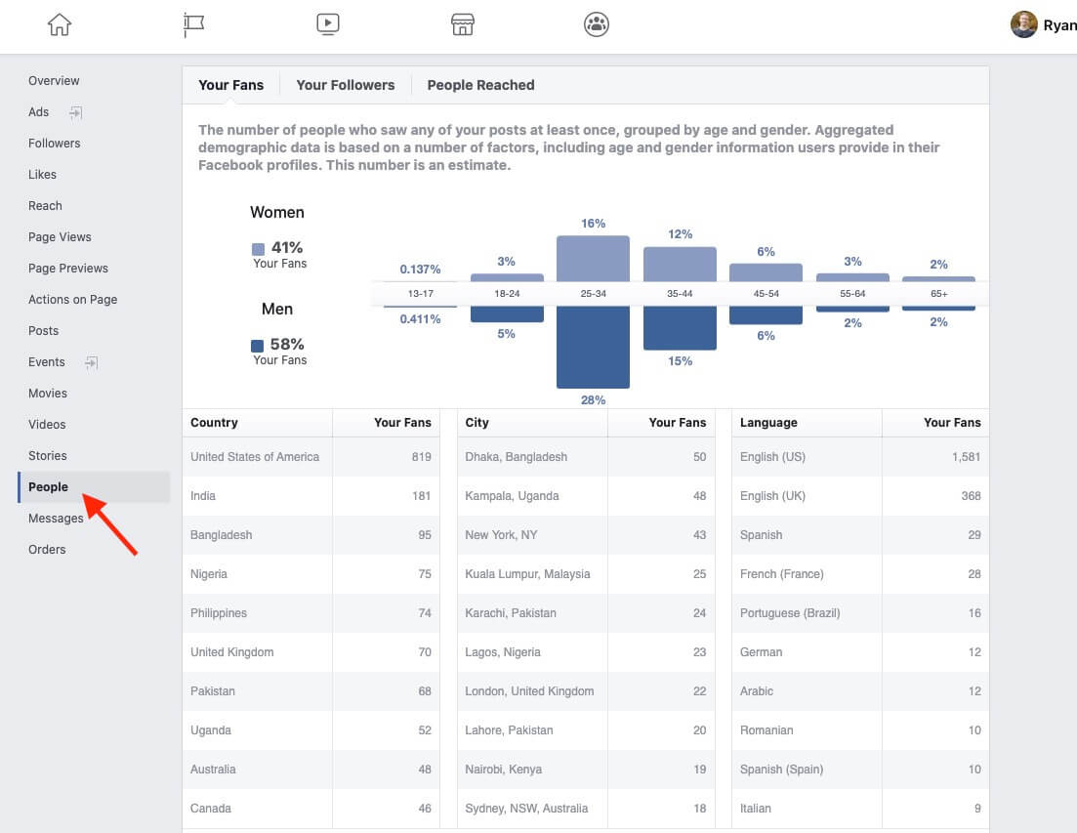View the Stories section
The height and width of the screenshot is (833, 1077).
pos(47,455)
